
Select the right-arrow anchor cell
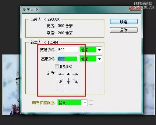click(76, 74)
